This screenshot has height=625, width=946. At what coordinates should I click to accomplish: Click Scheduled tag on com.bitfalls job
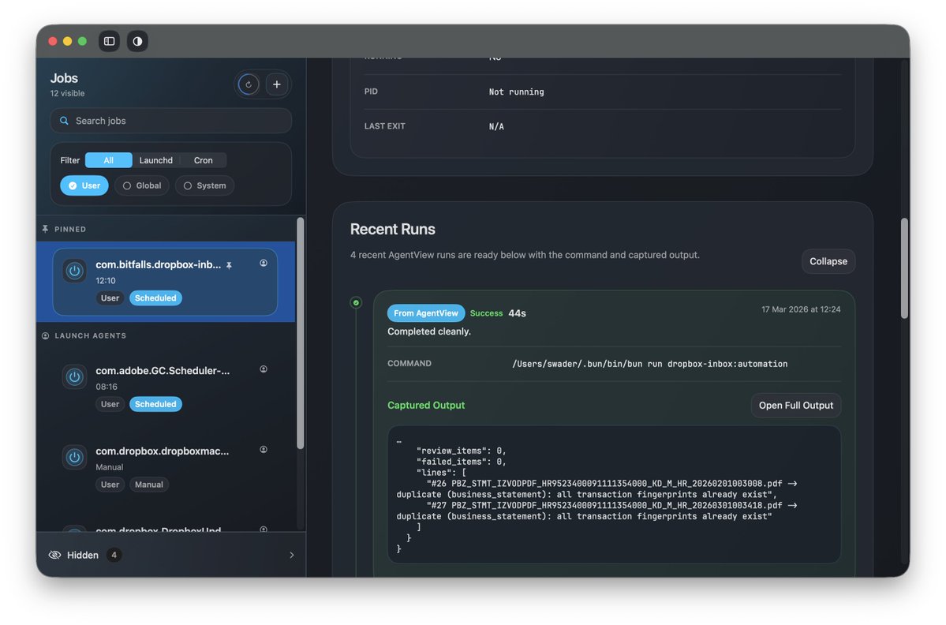coord(155,298)
